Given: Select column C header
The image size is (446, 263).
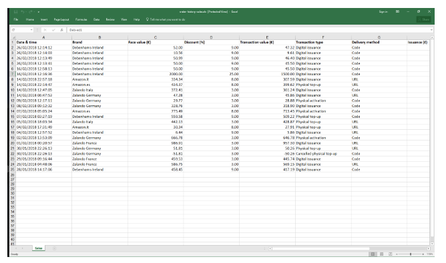Looking at the screenshot, I should pos(156,37).
